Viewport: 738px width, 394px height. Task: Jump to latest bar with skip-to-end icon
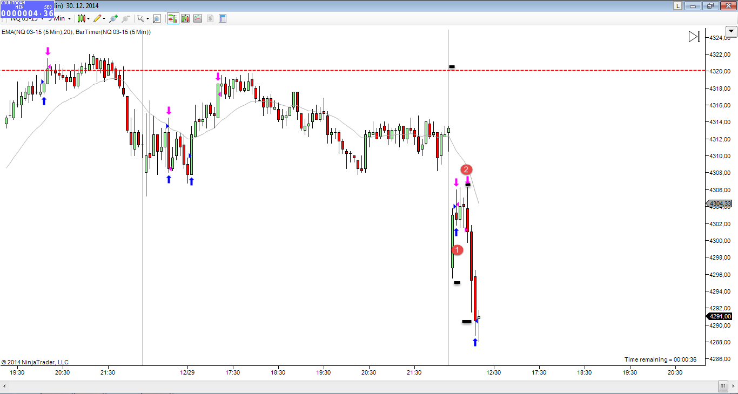tap(694, 37)
